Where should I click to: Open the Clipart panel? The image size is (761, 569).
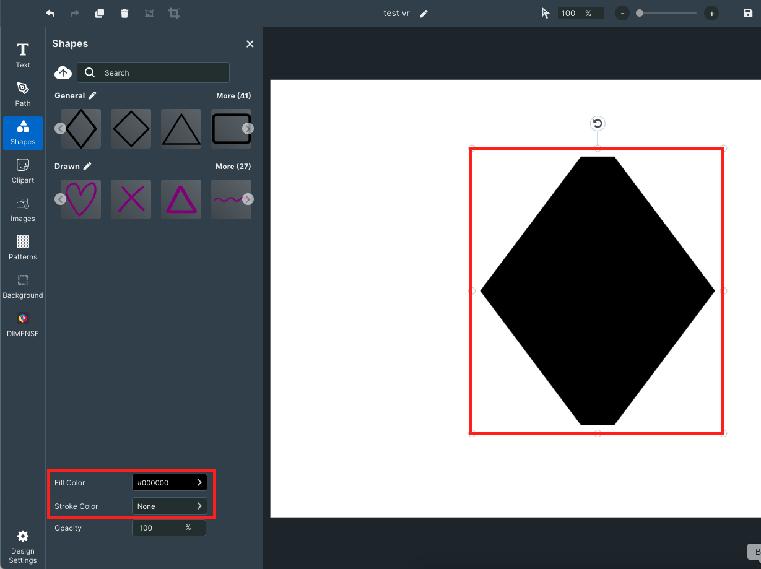tap(23, 171)
